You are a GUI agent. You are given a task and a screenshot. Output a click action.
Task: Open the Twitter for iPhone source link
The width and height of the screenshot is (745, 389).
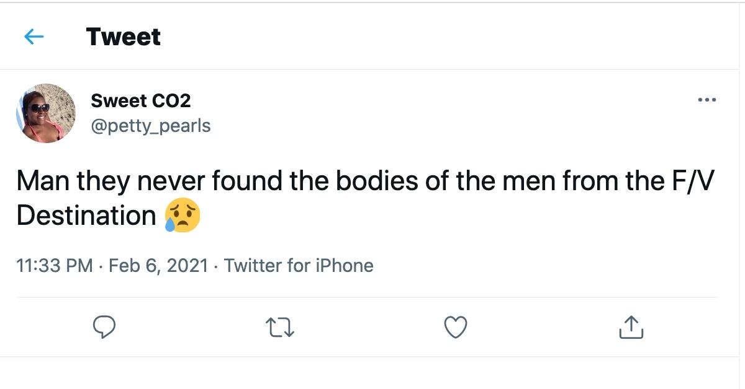pyautogui.click(x=299, y=266)
